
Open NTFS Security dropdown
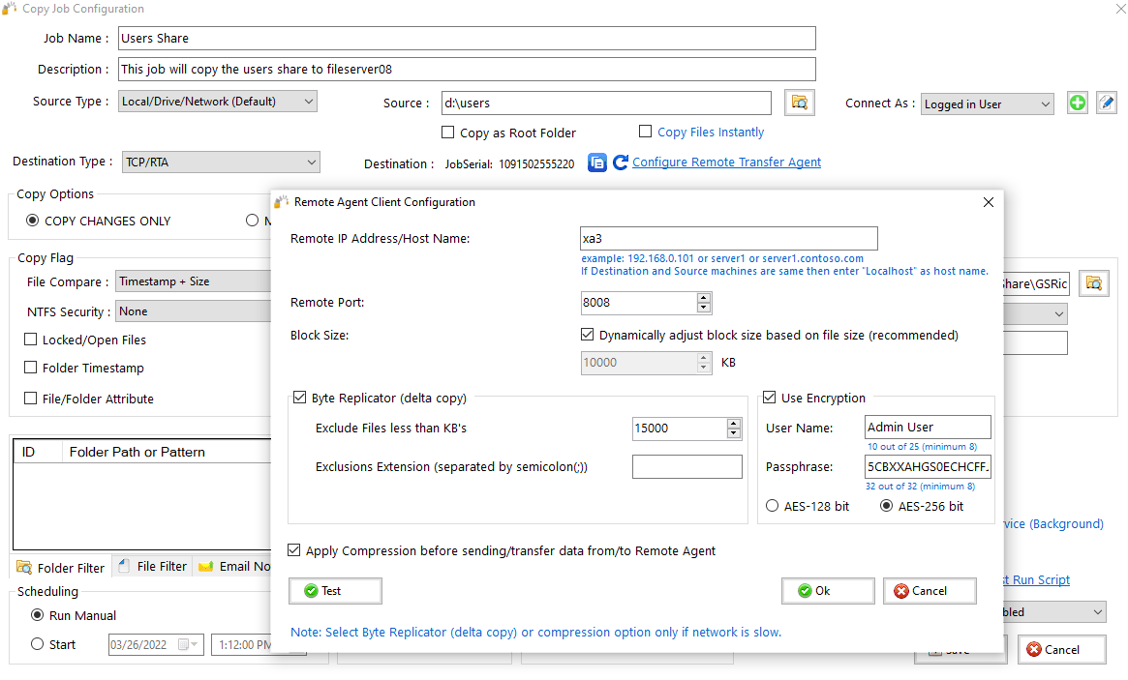click(193, 311)
